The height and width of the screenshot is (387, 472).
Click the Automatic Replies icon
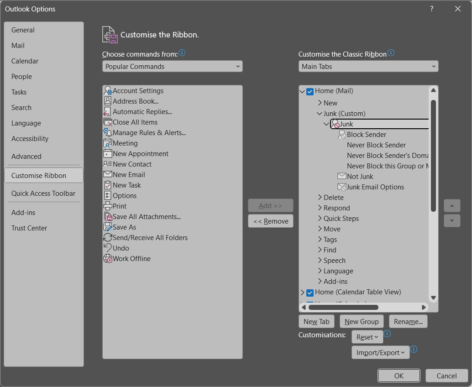[x=107, y=112]
